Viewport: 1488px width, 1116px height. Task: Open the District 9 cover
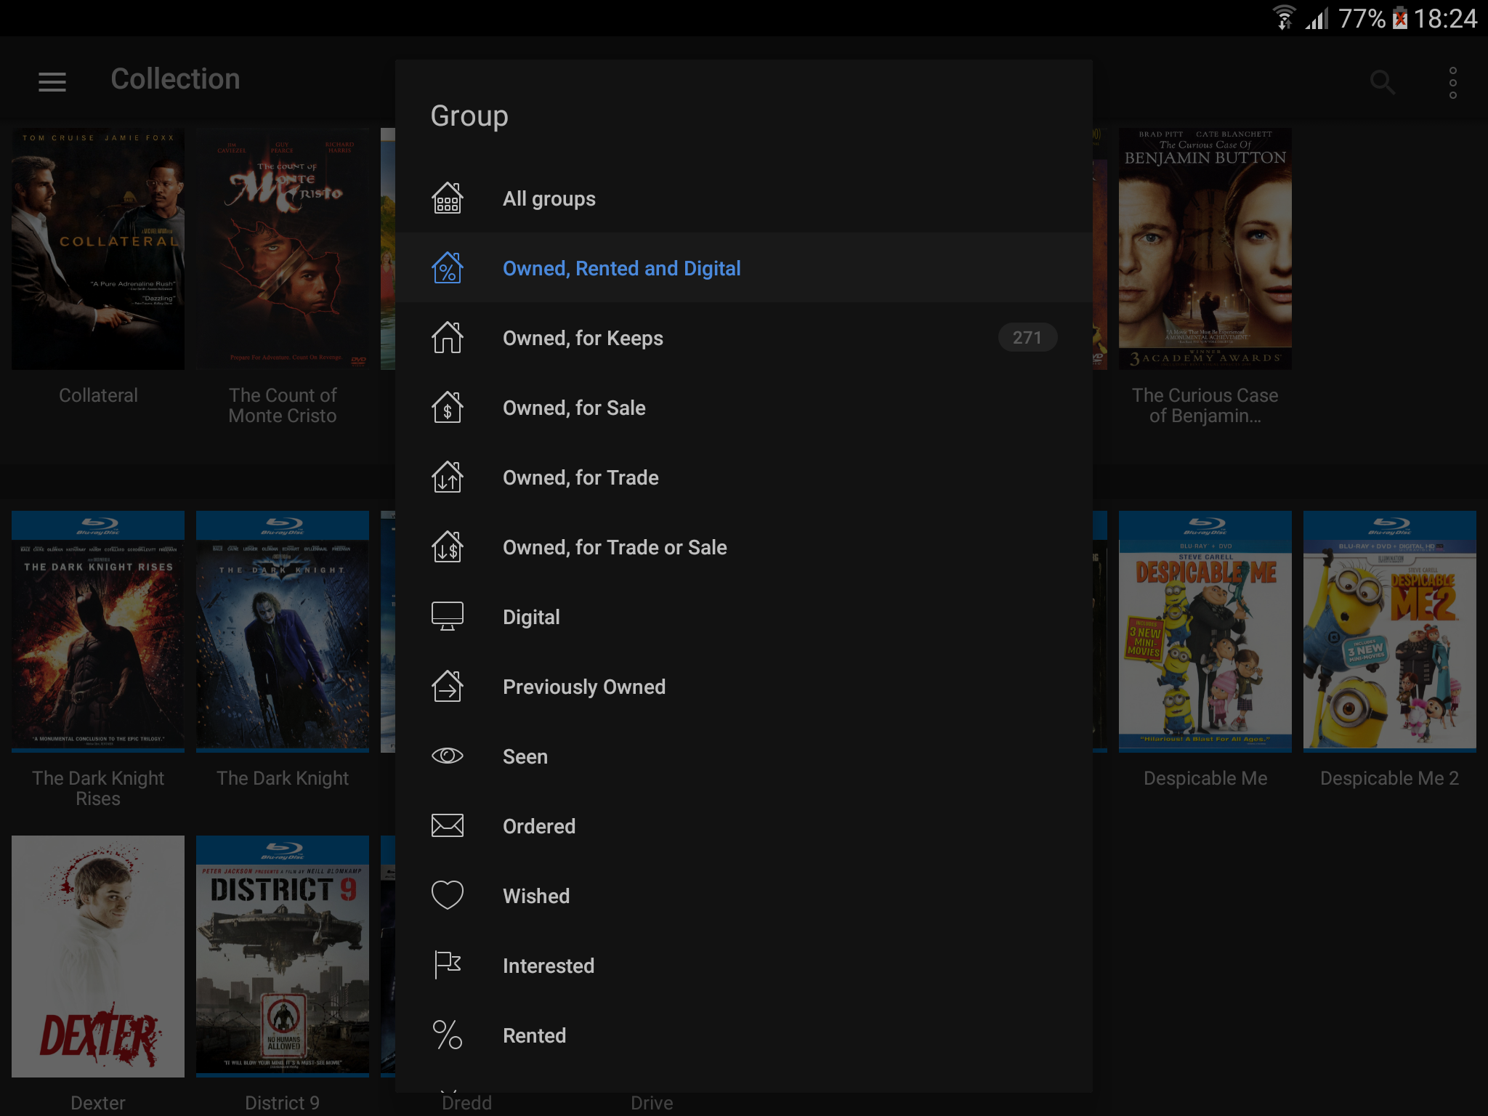(x=283, y=956)
